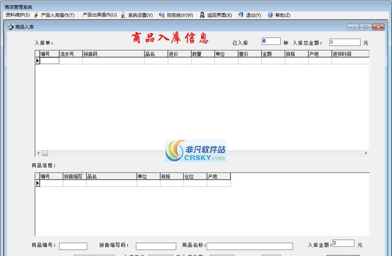
Task: Open the 帮助(Z) menu
Action: pyautogui.click(x=282, y=15)
